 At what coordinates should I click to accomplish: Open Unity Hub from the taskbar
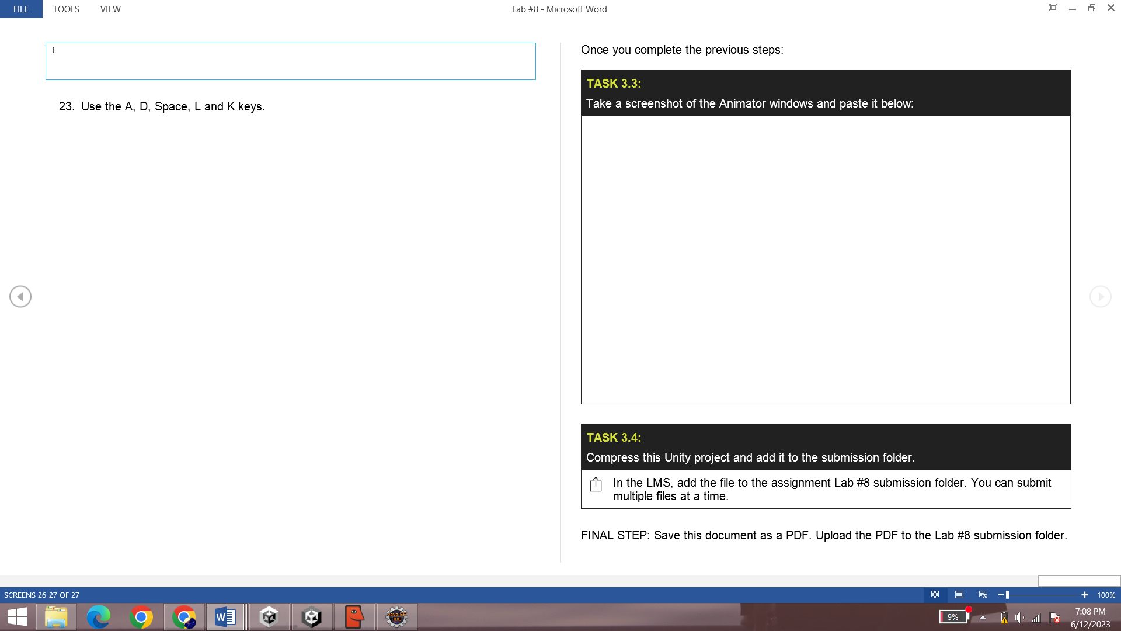(269, 617)
